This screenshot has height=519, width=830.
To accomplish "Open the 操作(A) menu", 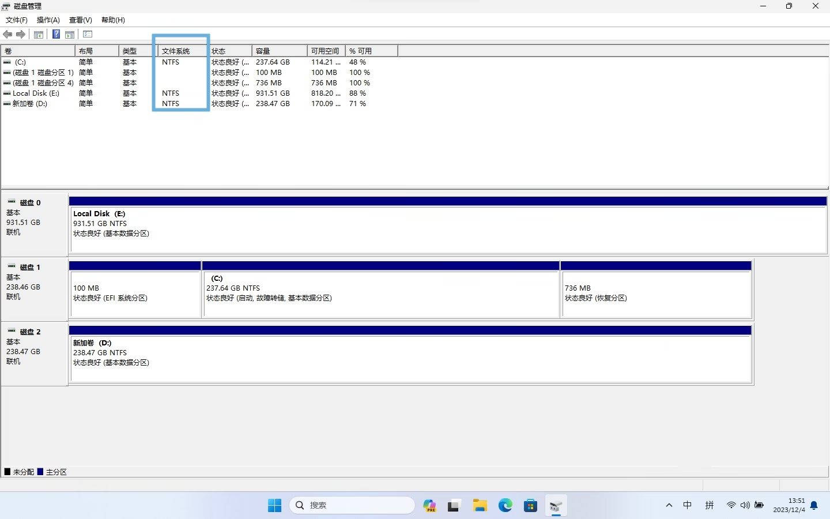I will [48, 20].
